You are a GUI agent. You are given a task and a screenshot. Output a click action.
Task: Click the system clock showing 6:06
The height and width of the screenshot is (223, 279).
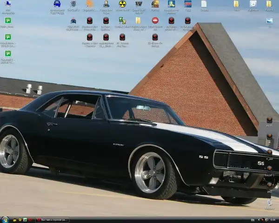tap(272, 220)
